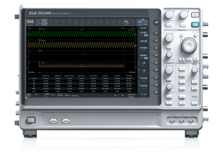The width and height of the screenshot is (223, 167).
Task: Click the fast-forward playback button
Action: pyautogui.click(x=196, y=59)
